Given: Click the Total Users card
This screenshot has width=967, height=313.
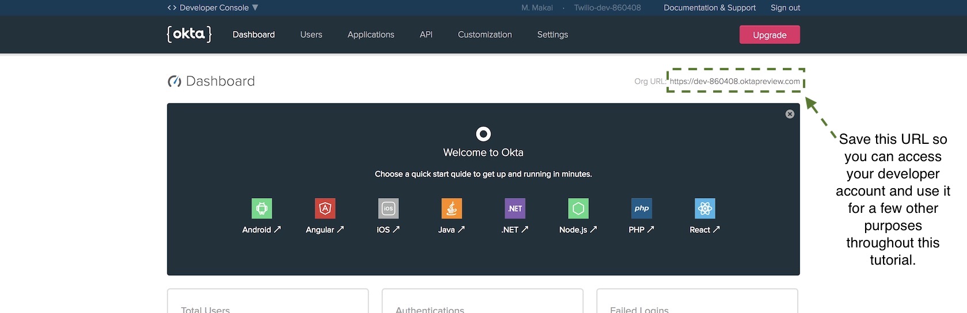Looking at the screenshot, I should click(x=268, y=301).
